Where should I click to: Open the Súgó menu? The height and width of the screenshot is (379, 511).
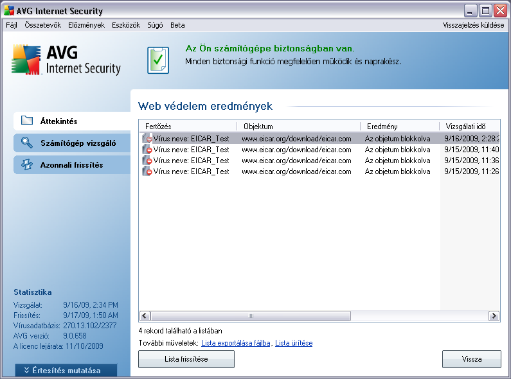[155, 25]
